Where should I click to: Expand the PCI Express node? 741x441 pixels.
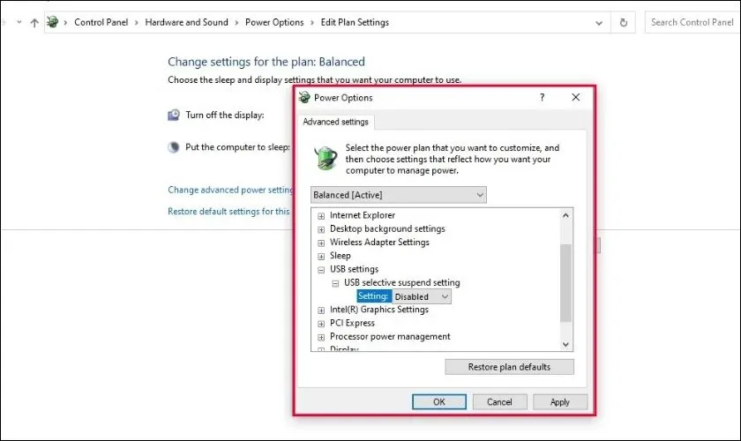pyautogui.click(x=321, y=324)
